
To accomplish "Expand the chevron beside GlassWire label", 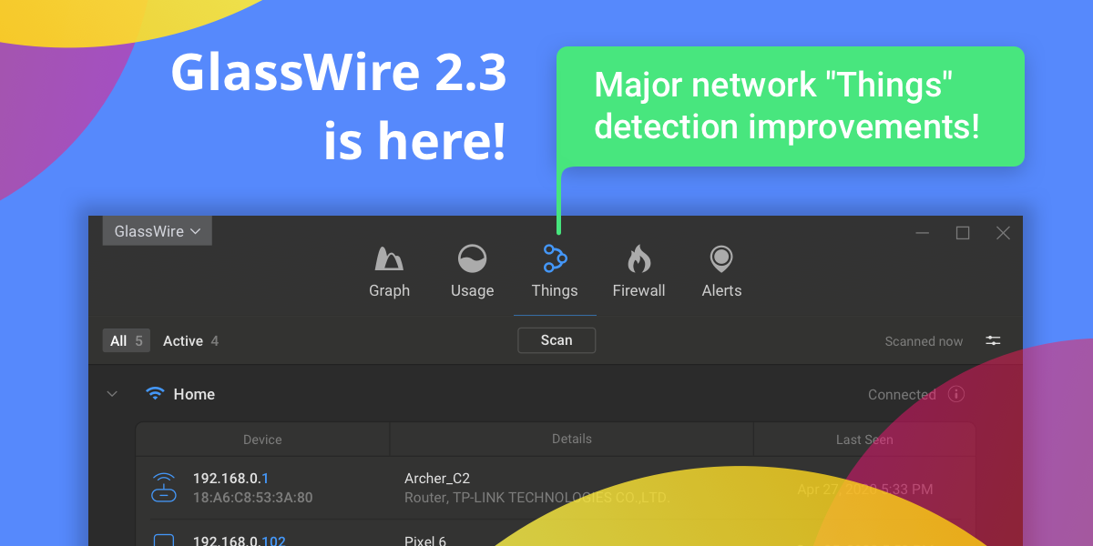I will pos(196,230).
